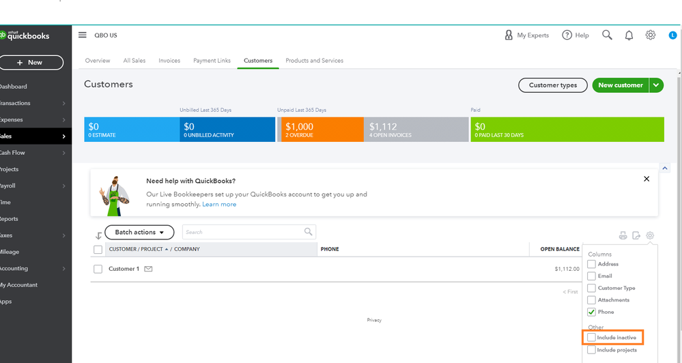Expand the Cash Flow sidebar submenu
This screenshot has height=363, width=682.
pos(64,153)
